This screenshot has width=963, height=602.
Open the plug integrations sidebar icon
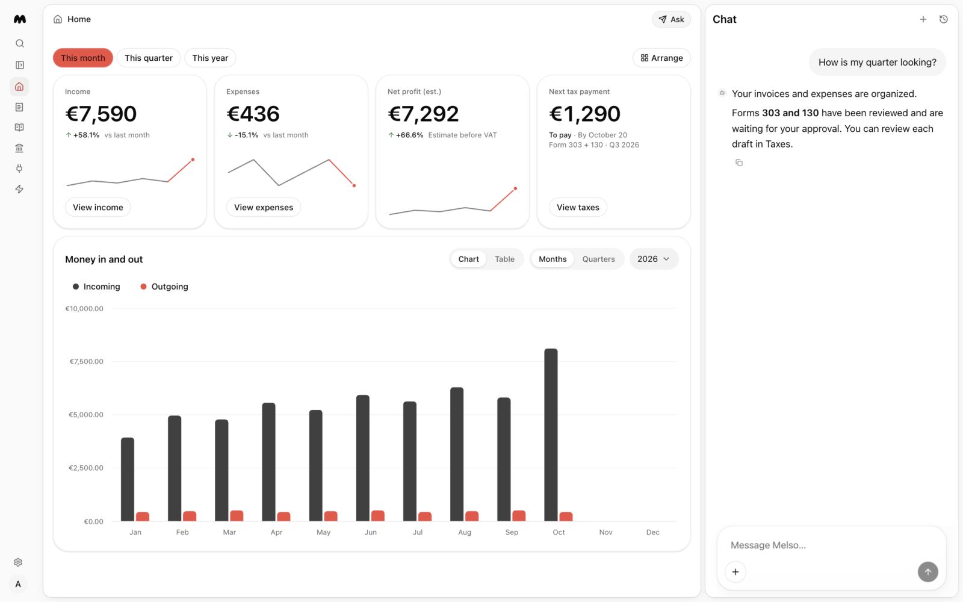(x=19, y=169)
